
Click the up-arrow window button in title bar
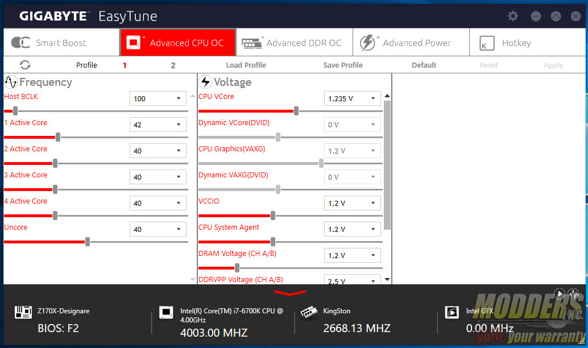556,16
